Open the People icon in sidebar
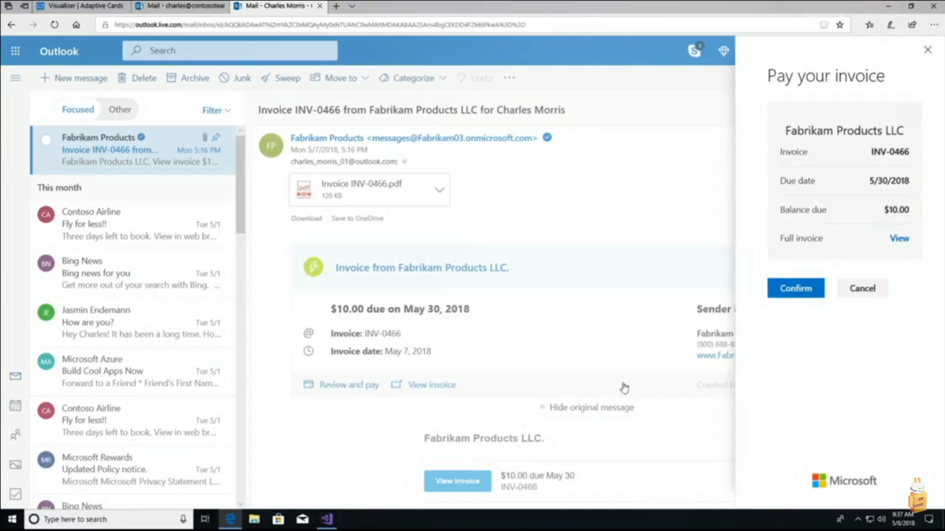 click(15, 435)
